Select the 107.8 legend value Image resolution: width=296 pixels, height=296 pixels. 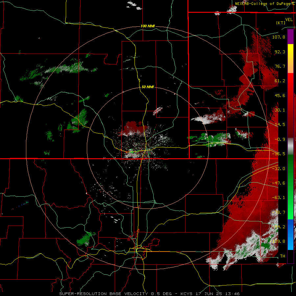[279, 37]
